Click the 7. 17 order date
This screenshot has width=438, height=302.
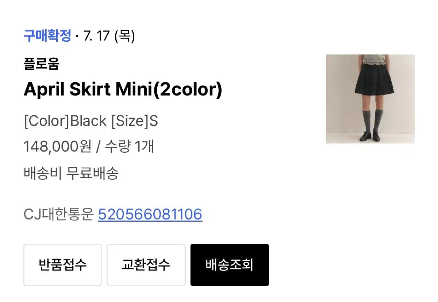tap(97, 36)
